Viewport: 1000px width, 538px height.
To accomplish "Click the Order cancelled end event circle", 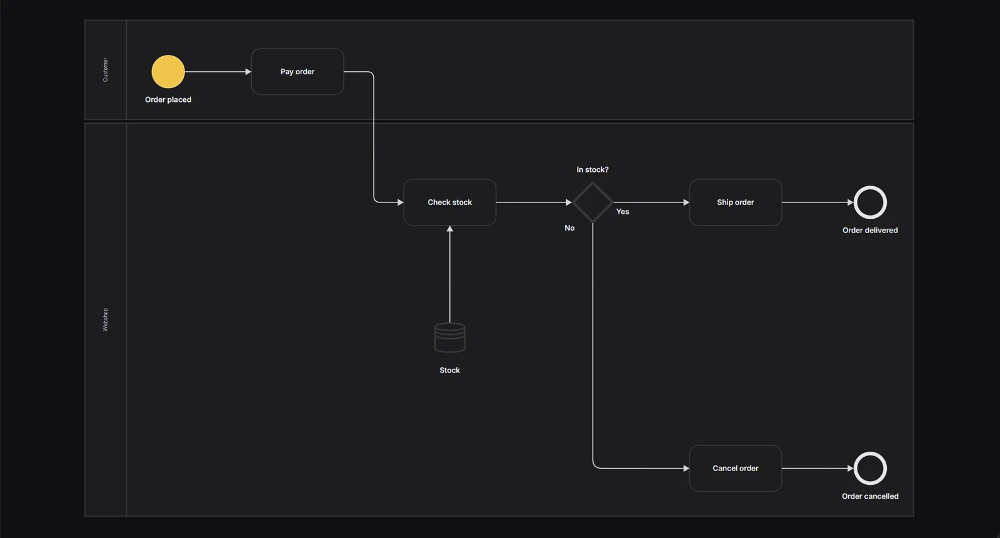I will point(870,468).
